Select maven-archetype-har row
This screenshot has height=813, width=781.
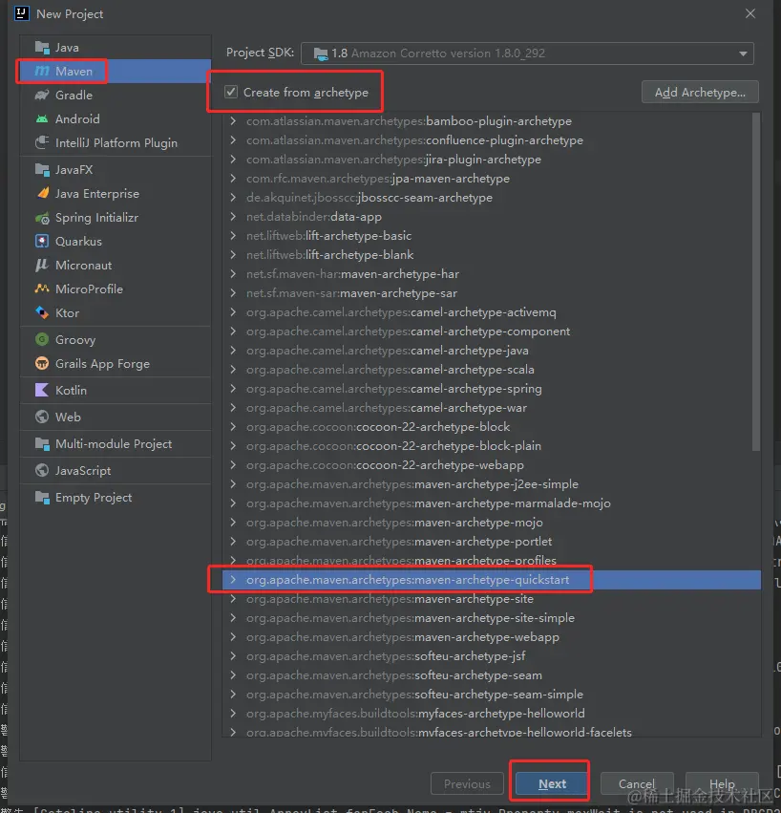pos(492,274)
